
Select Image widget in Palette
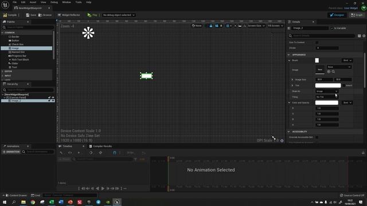tap(26, 48)
